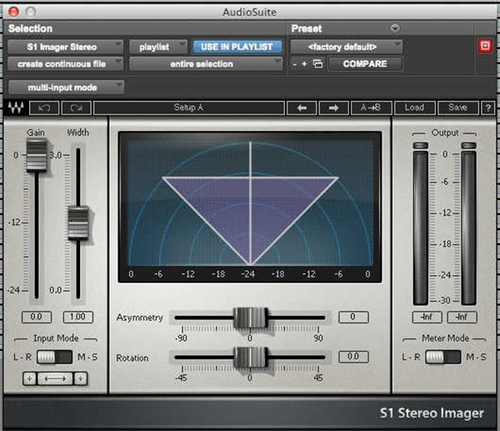Open the Setup A menu

coord(189,108)
